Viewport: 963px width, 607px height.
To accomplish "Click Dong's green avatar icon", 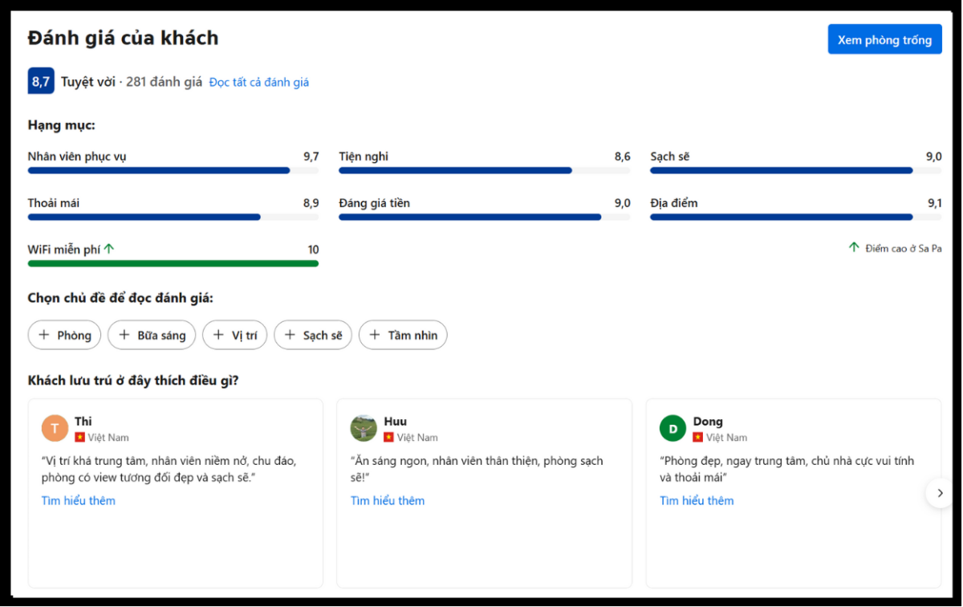I will tap(672, 428).
